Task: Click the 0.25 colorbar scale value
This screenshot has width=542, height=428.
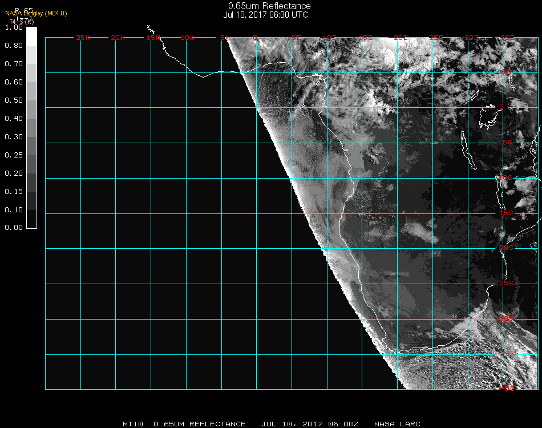Action: 14,155
